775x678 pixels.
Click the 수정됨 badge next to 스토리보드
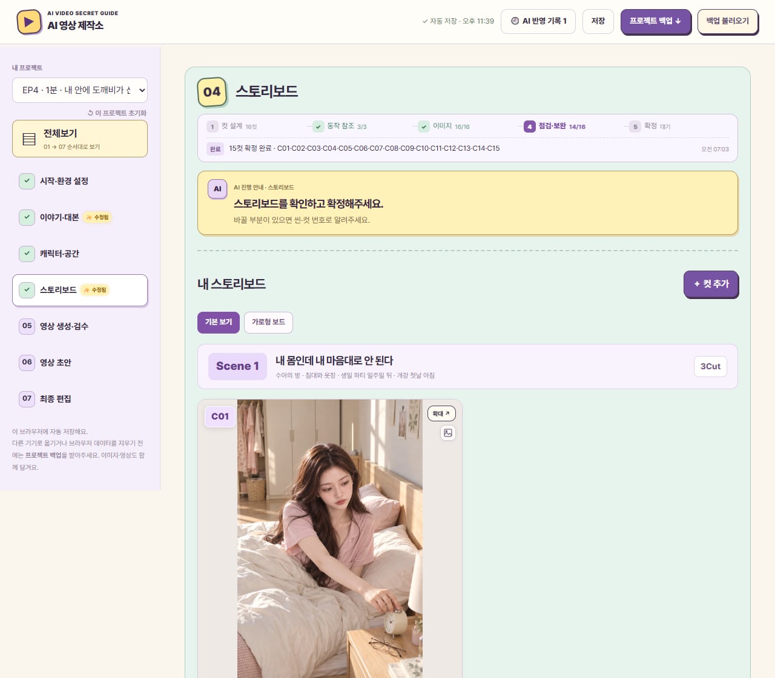point(95,290)
